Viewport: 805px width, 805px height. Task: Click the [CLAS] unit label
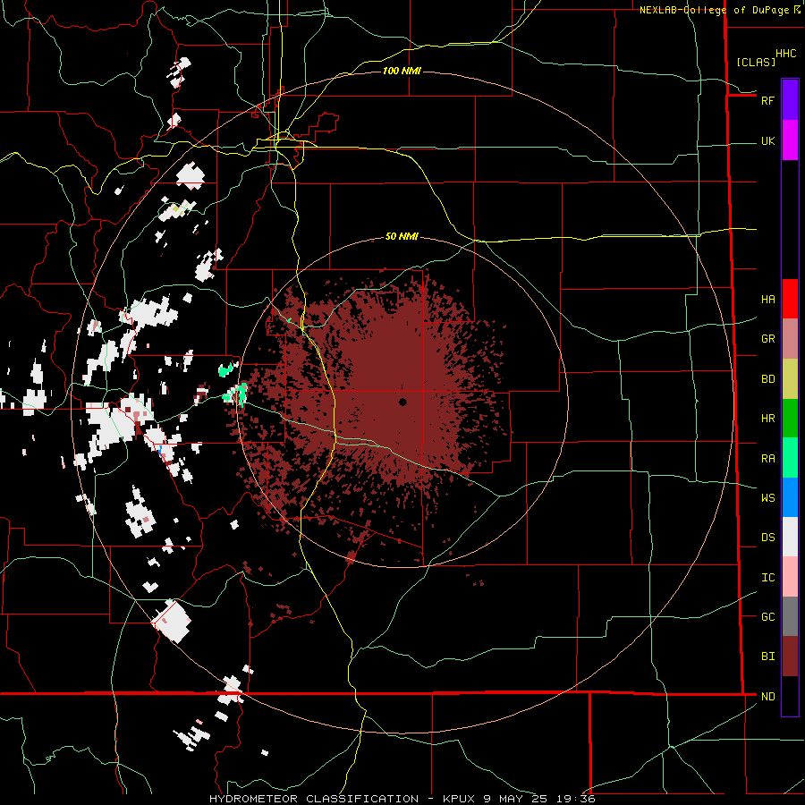coord(755,62)
